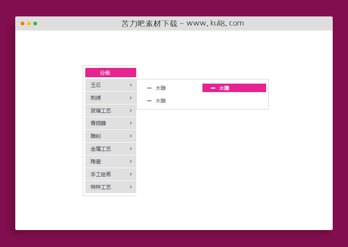Click the title text containing www.kuli8.com

(182, 23)
